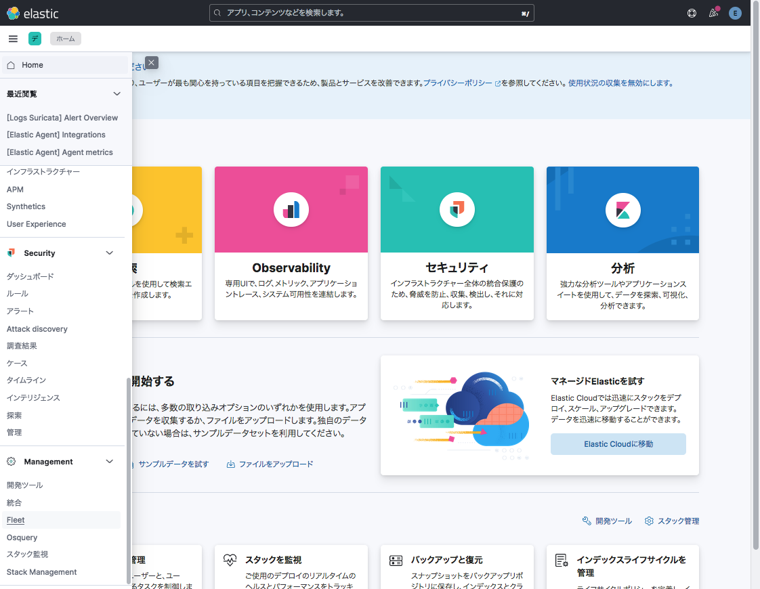This screenshot has height=589, width=760.
Task: Collapse the Security nav section
Action: (x=110, y=253)
